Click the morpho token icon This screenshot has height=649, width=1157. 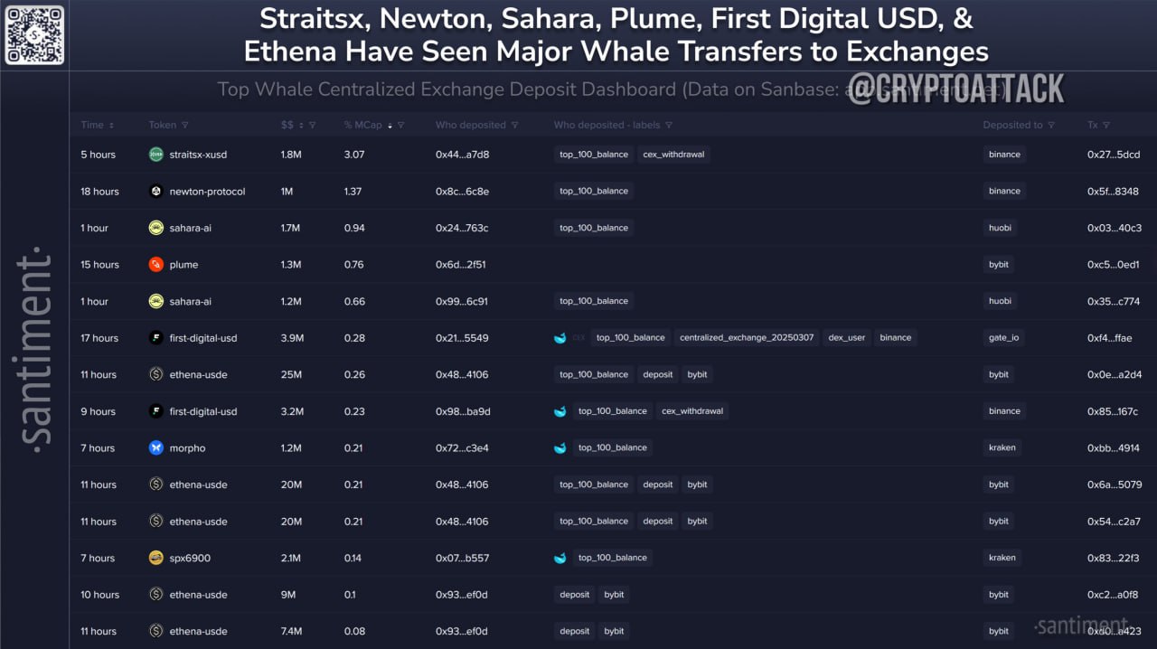(x=155, y=448)
